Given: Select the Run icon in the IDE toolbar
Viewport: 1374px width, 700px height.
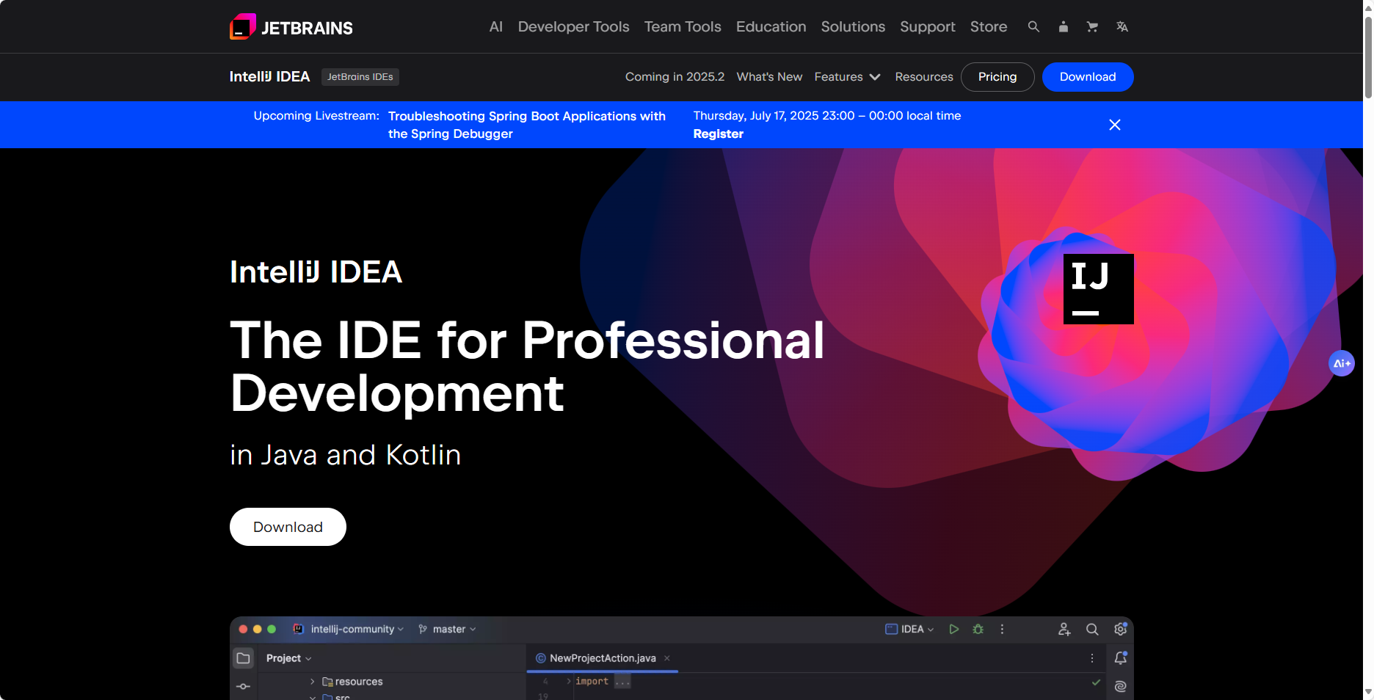Looking at the screenshot, I should click(x=954, y=629).
